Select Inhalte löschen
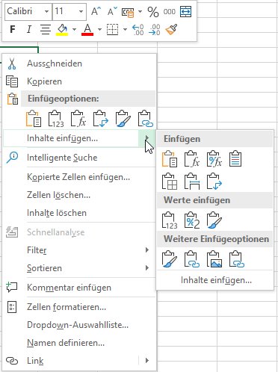 coord(79,213)
